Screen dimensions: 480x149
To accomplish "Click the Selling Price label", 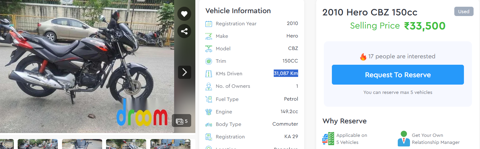I will (x=375, y=26).
